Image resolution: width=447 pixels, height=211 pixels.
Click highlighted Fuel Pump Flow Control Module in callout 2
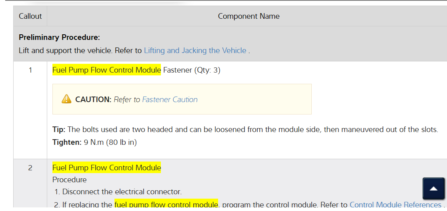pyautogui.click(x=106, y=168)
